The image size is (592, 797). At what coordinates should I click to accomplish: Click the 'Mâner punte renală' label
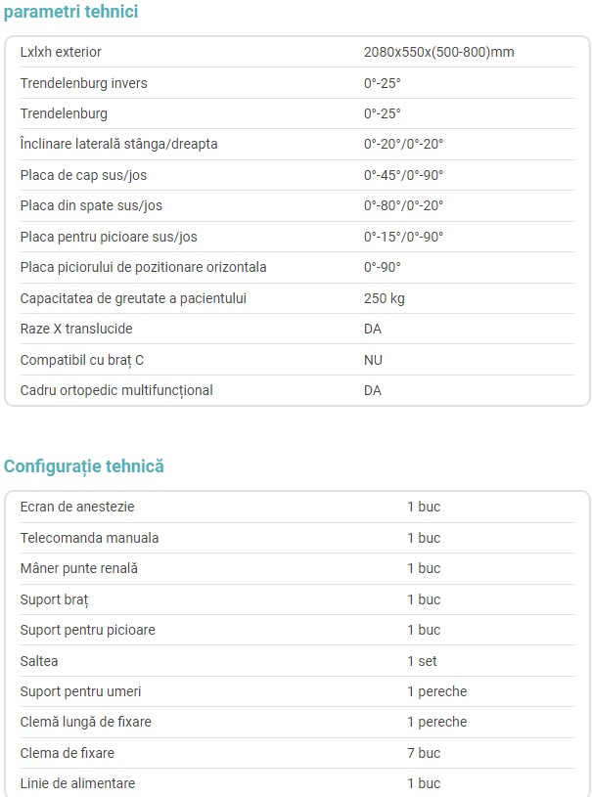pyautogui.click(x=79, y=568)
